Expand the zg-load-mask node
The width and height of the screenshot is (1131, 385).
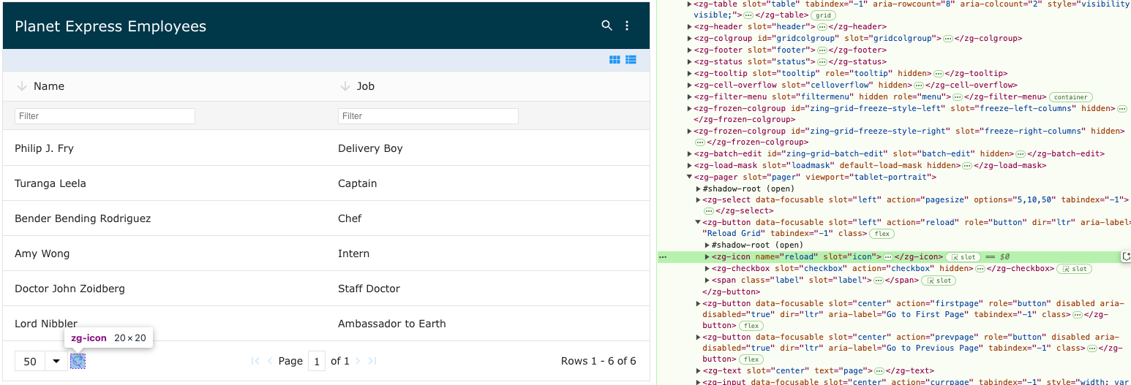click(689, 165)
